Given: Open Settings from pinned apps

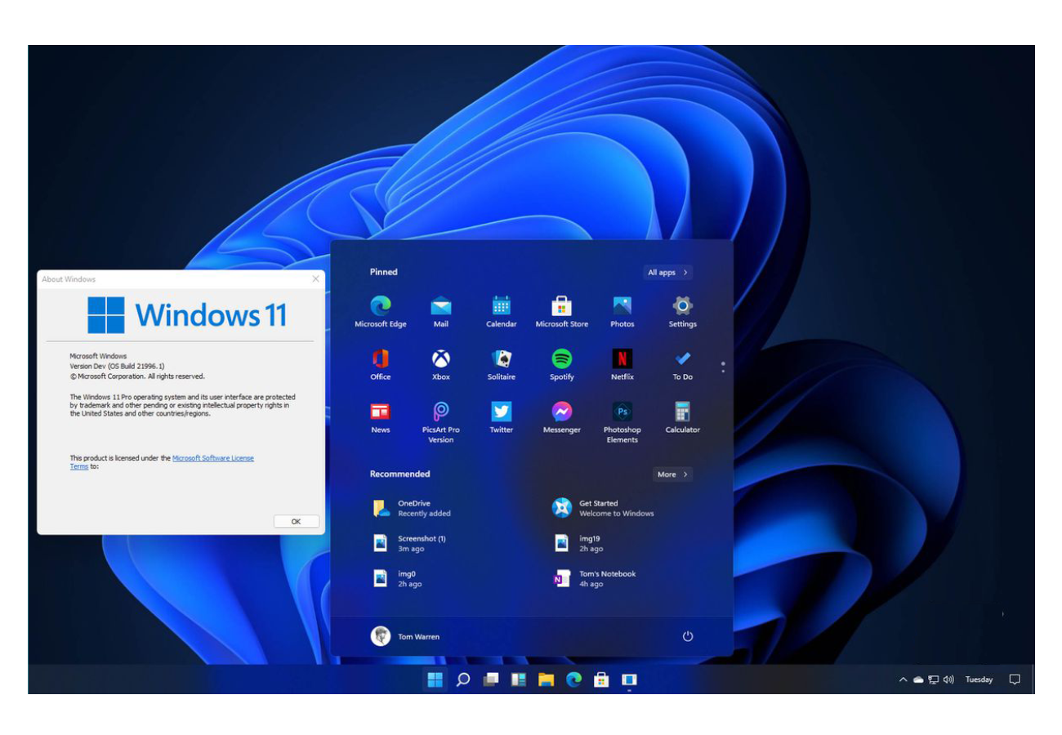Looking at the screenshot, I should [x=683, y=312].
